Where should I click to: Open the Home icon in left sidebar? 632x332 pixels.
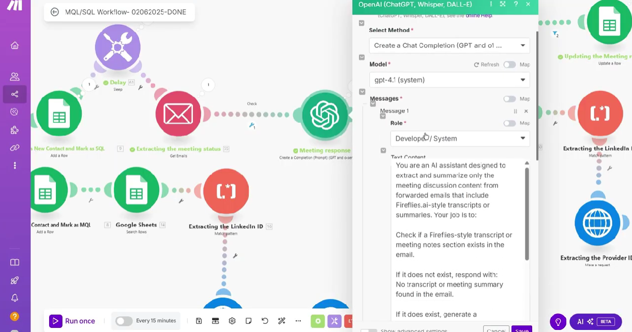[14, 45]
